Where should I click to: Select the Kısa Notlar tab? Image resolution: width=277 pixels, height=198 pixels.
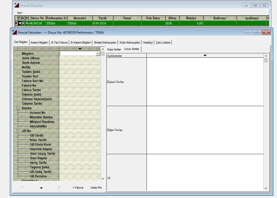[114, 49]
